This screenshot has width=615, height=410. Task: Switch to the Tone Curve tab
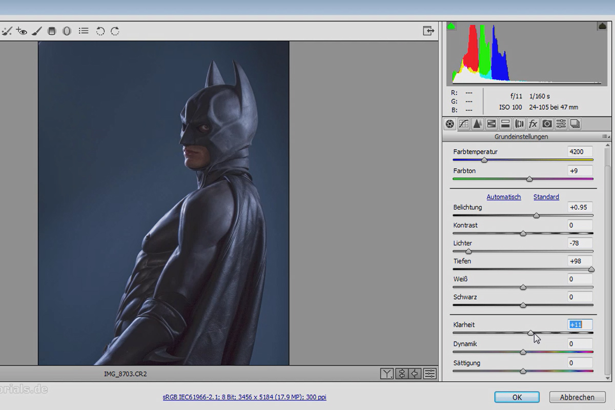[x=464, y=124]
